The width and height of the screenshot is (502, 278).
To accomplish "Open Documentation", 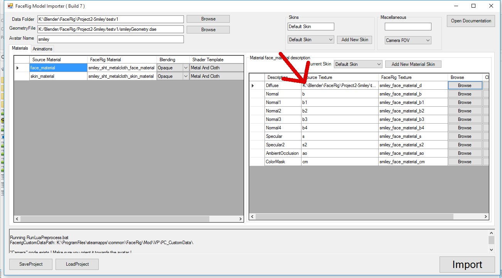I will [471, 21].
